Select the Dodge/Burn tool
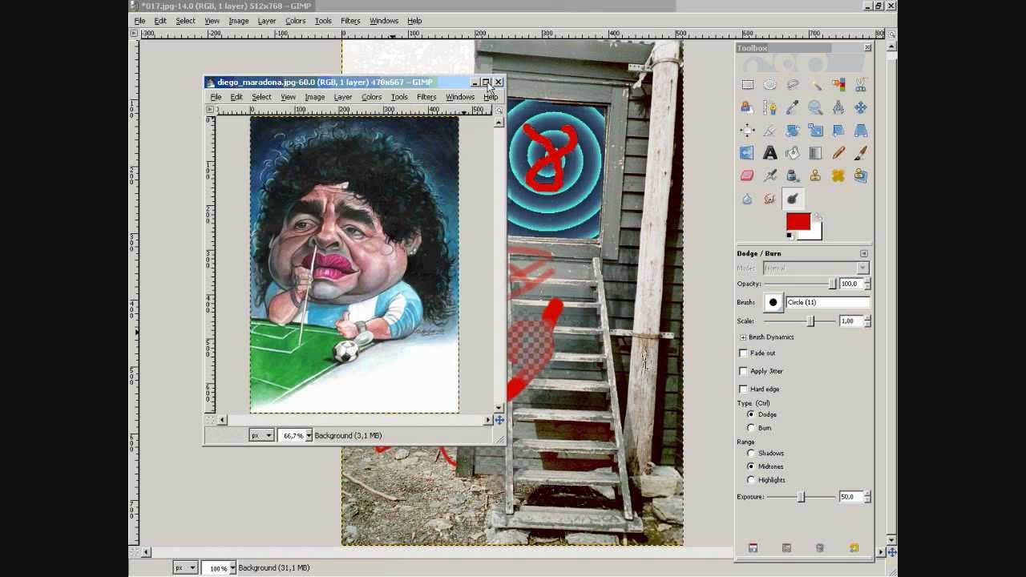Screen dimensions: 1026x577 coord(793,199)
